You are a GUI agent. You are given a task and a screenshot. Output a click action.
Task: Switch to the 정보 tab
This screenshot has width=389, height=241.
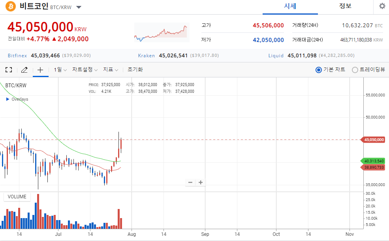[345, 6]
